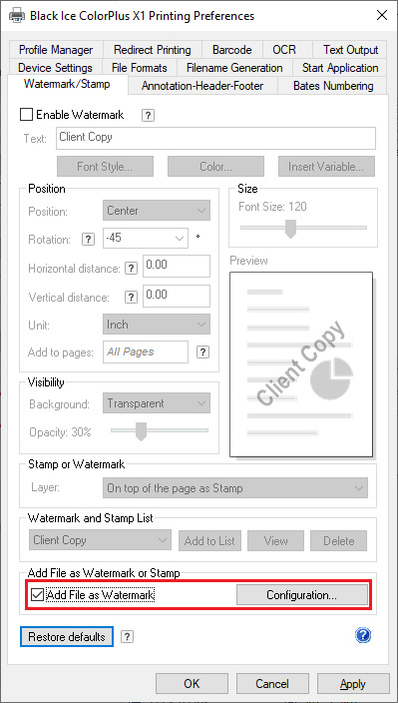Go to the Filename Generation tab
Viewport: 398px width, 703px height.
click(x=234, y=68)
